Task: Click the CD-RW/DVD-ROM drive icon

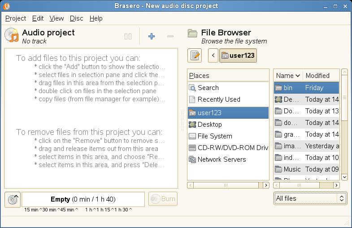Action: click(x=192, y=148)
